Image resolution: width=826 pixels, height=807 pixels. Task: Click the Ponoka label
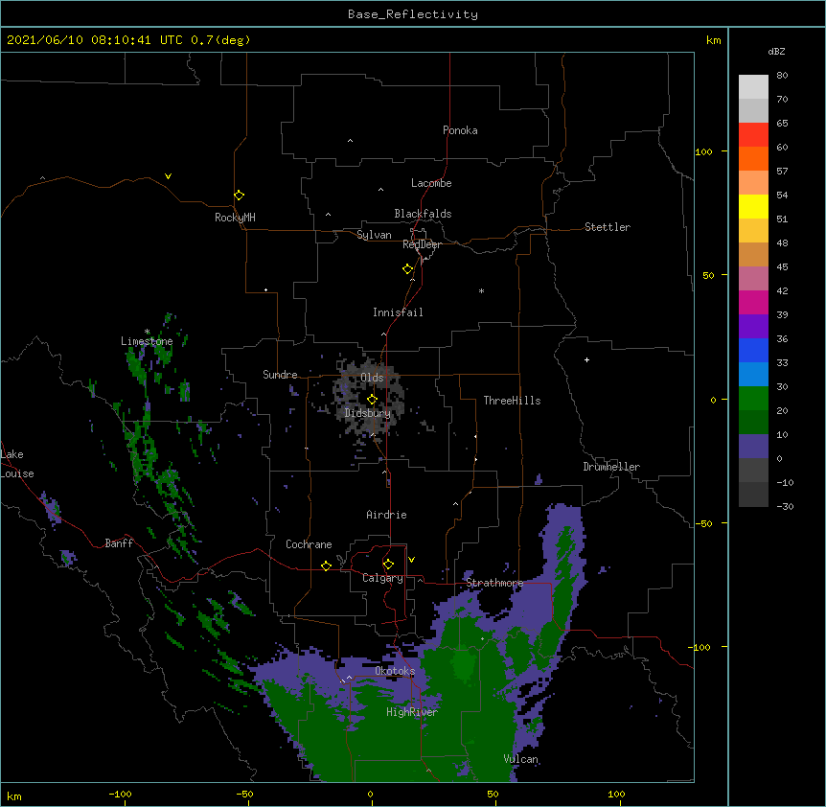460,130
